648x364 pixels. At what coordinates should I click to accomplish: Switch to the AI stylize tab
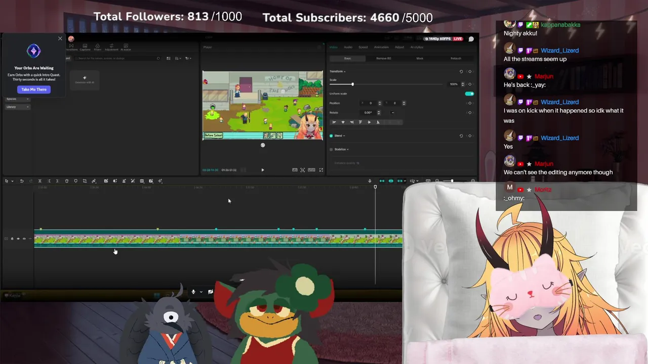click(x=417, y=47)
